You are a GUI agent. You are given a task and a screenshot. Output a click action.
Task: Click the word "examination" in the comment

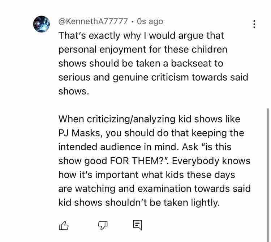pos(164,188)
